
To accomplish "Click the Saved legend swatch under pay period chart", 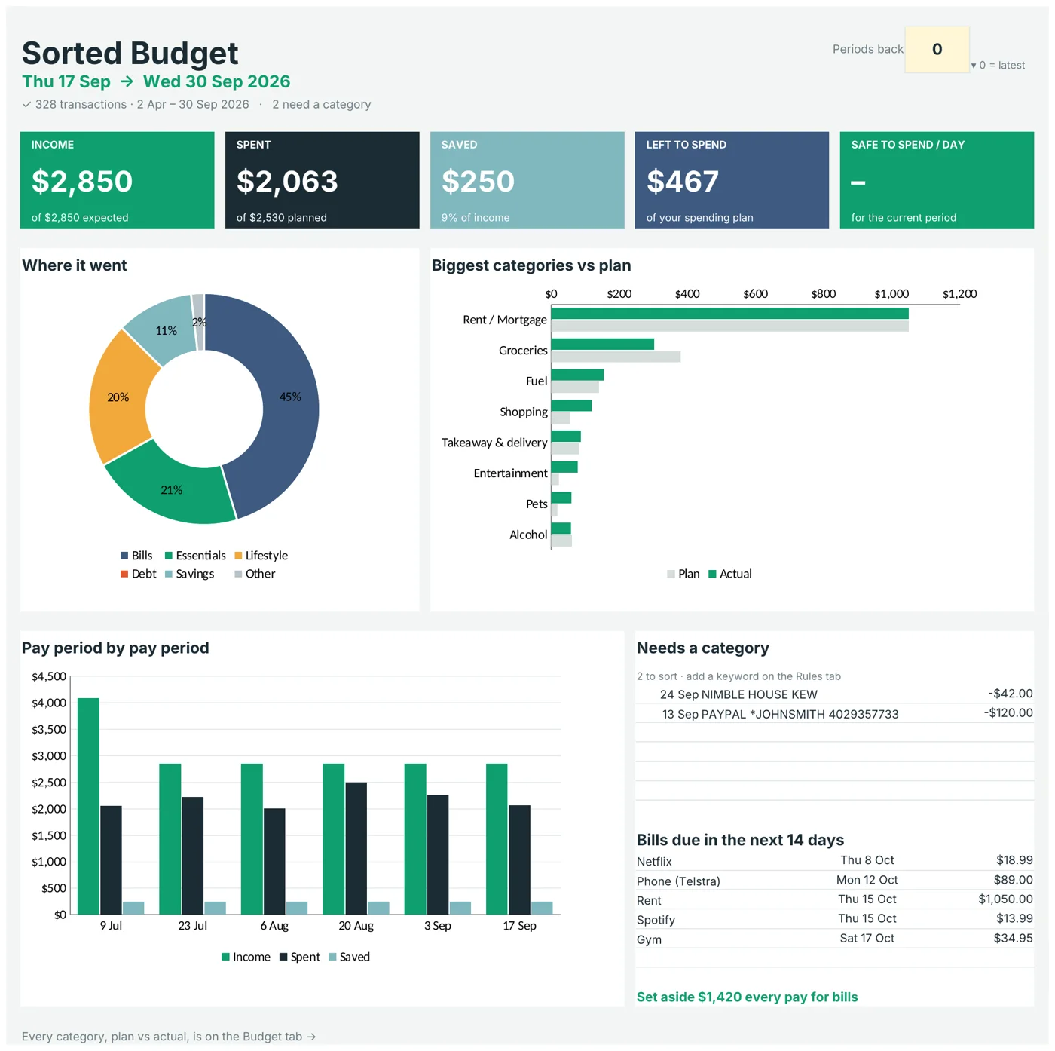I will point(332,958).
